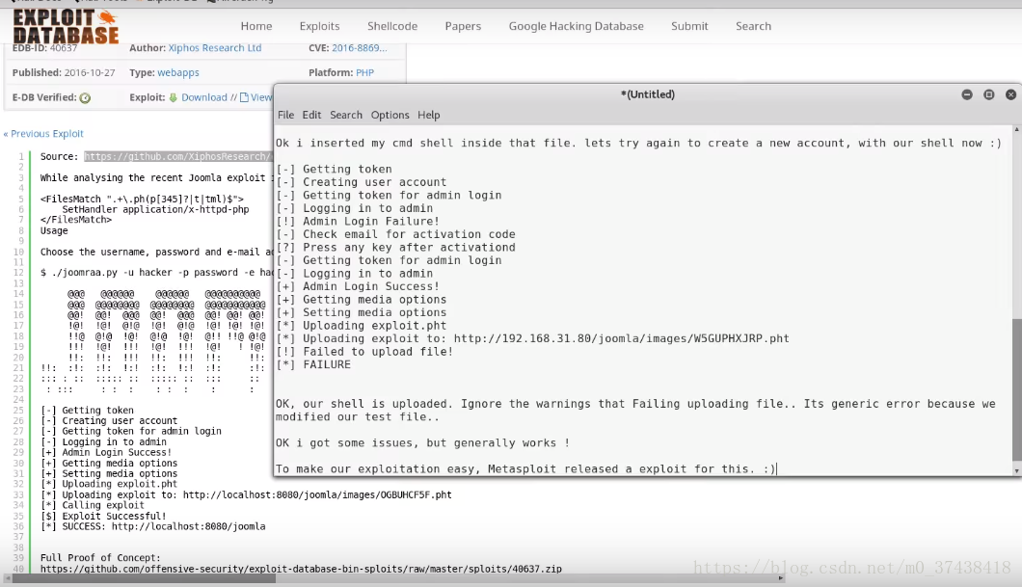Click the E-DB Verified clock icon
Image resolution: width=1022 pixels, height=587 pixels.
tap(85, 97)
